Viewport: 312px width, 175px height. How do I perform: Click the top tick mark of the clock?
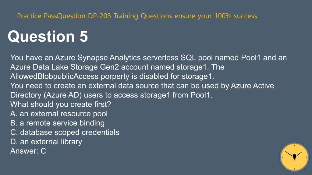294,145
